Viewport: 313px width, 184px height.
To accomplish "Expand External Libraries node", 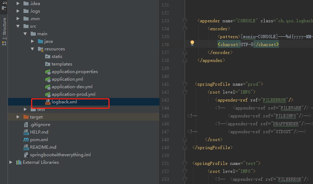I will point(11,162).
